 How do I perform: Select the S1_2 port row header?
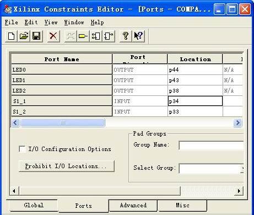pos(62,111)
